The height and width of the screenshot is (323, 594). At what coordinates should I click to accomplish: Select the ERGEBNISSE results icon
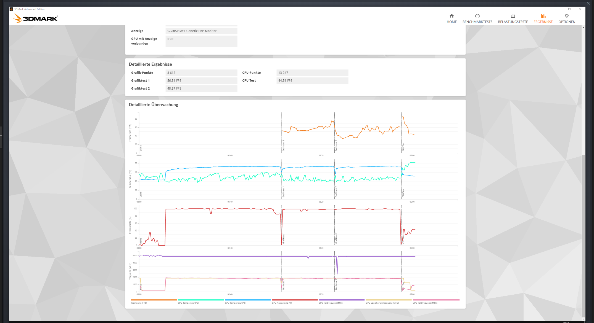click(543, 16)
